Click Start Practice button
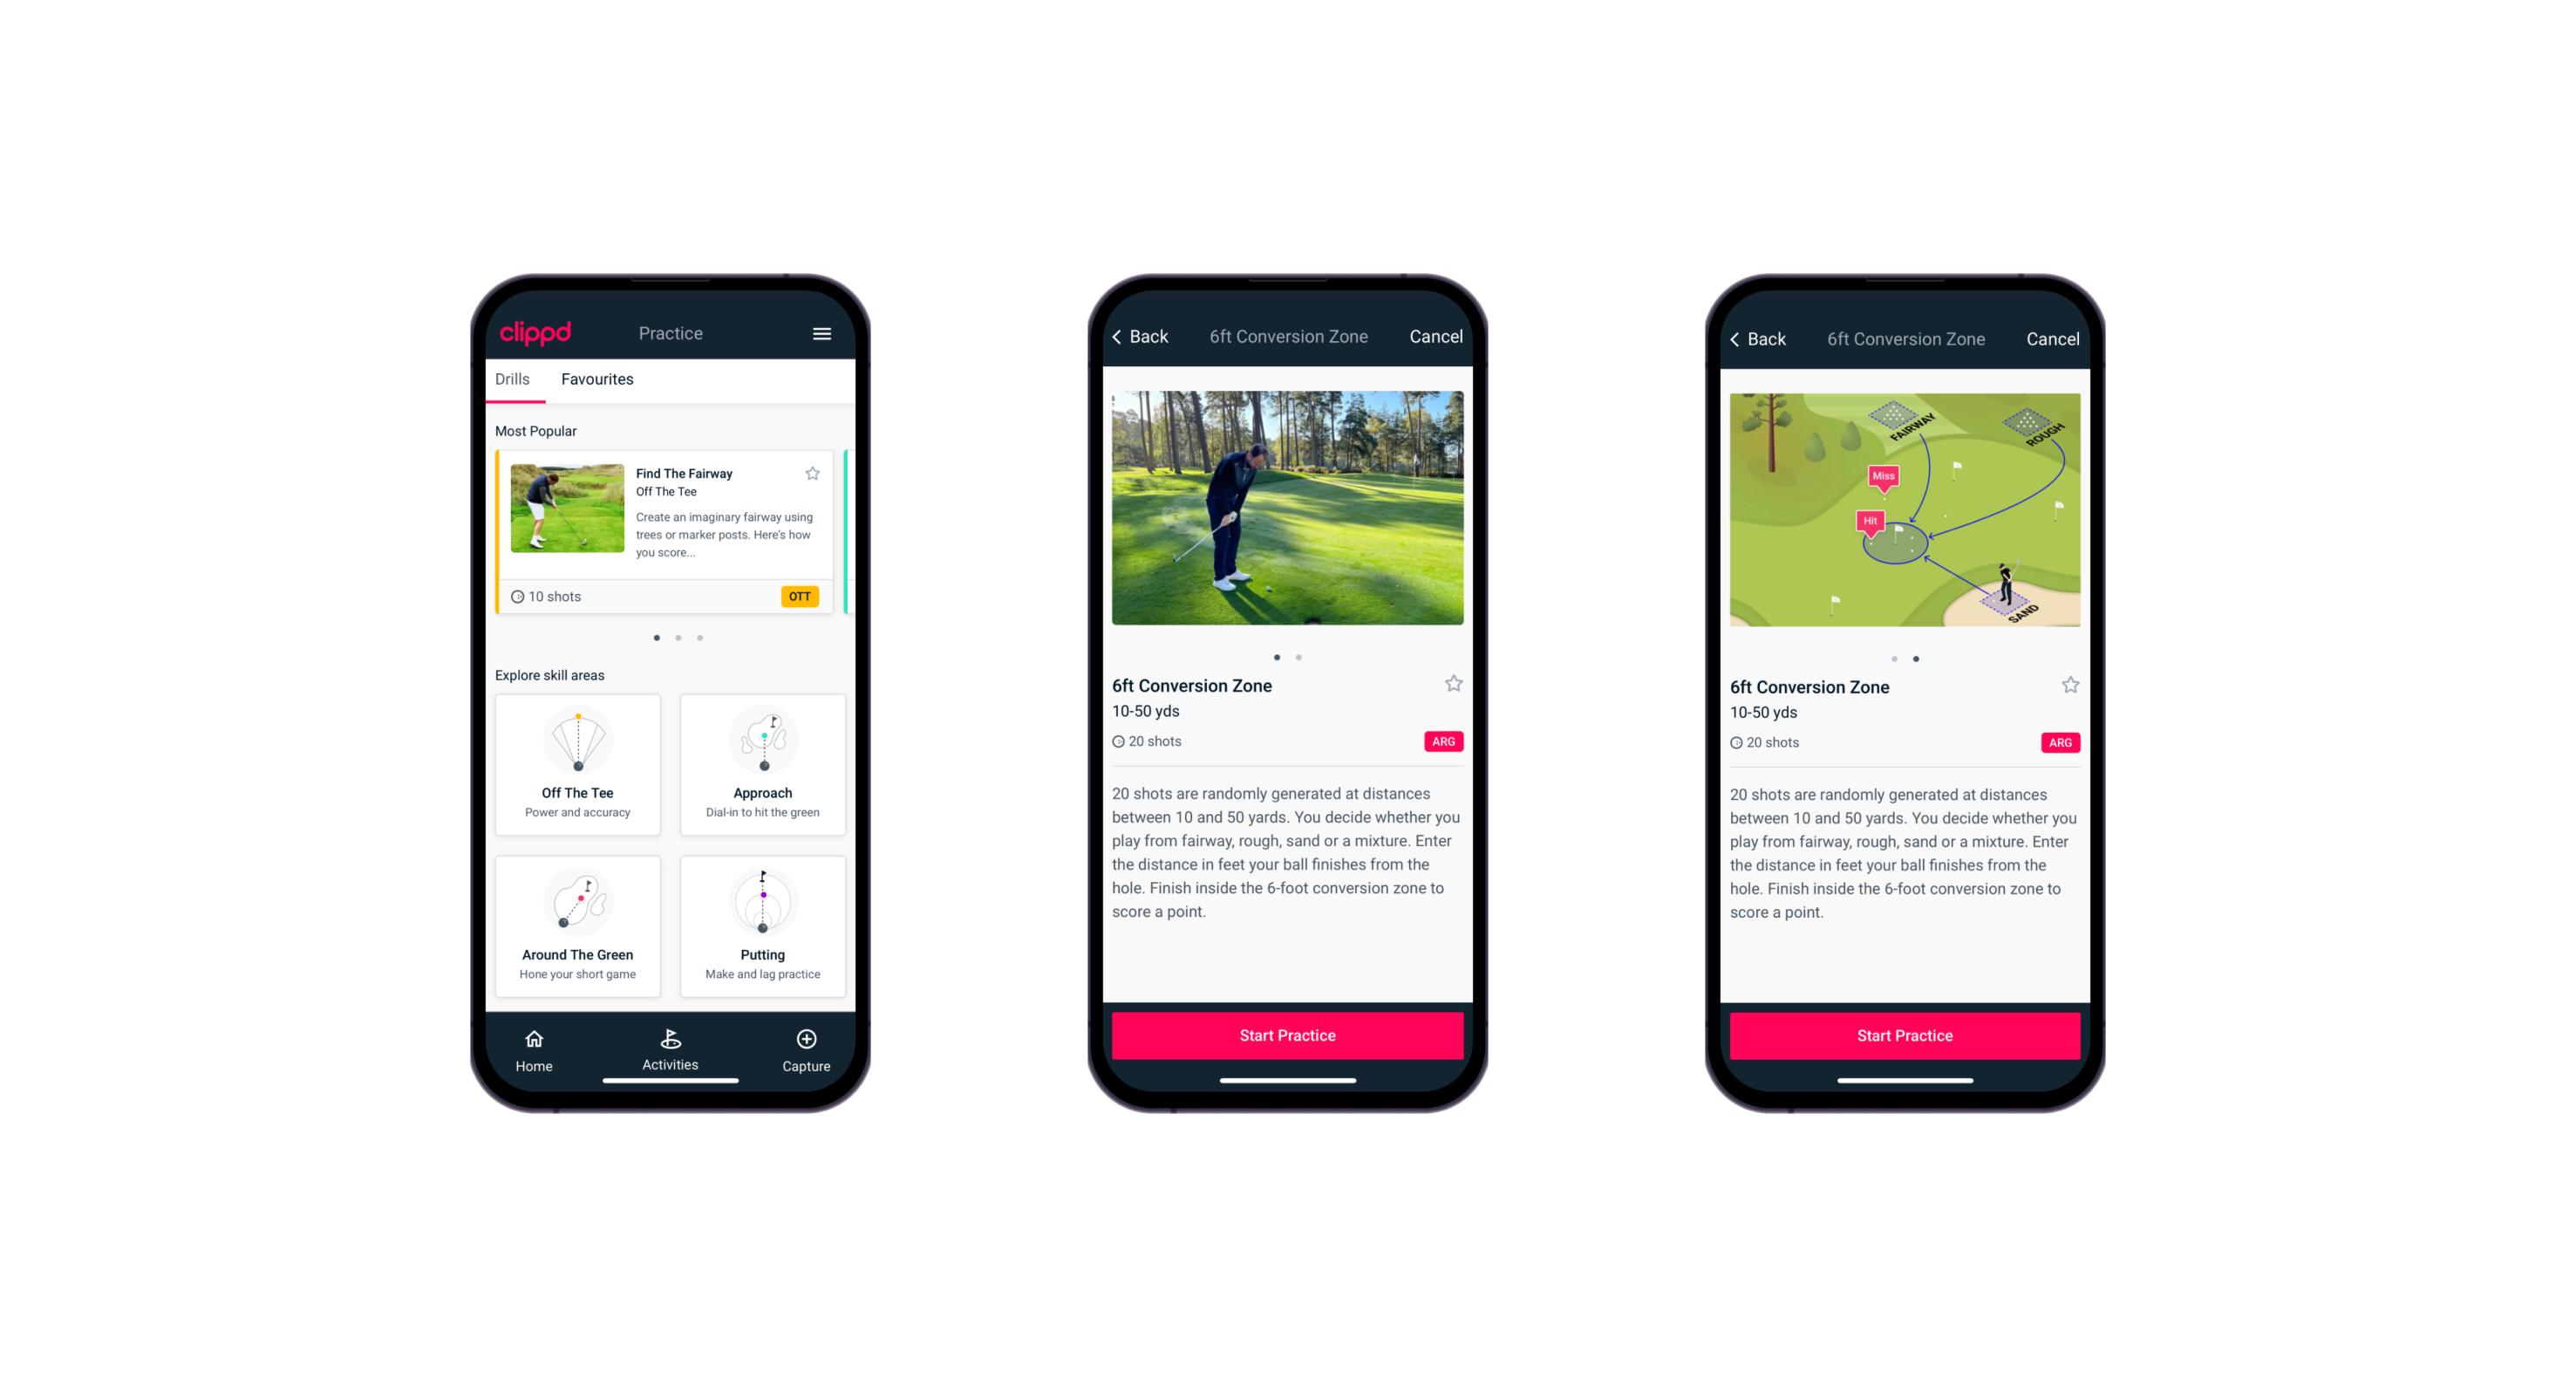 point(1287,1034)
